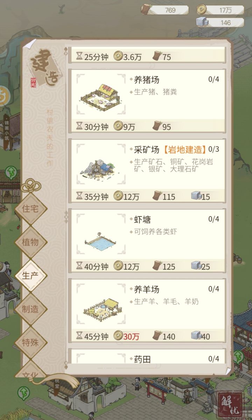Switch to the 植物 category tab
The height and width of the screenshot is (420, 252).
click(x=30, y=242)
